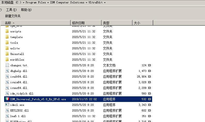Select the folder name template
The height and width of the screenshot is (122, 205).
click(x=17, y=37)
